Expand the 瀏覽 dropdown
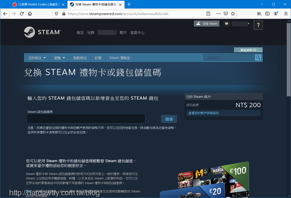This screenshot has width=291, height=198. pyautogui.click(x=60, y=58)
